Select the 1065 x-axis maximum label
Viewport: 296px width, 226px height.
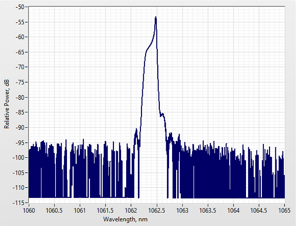[x=285, y=210]
